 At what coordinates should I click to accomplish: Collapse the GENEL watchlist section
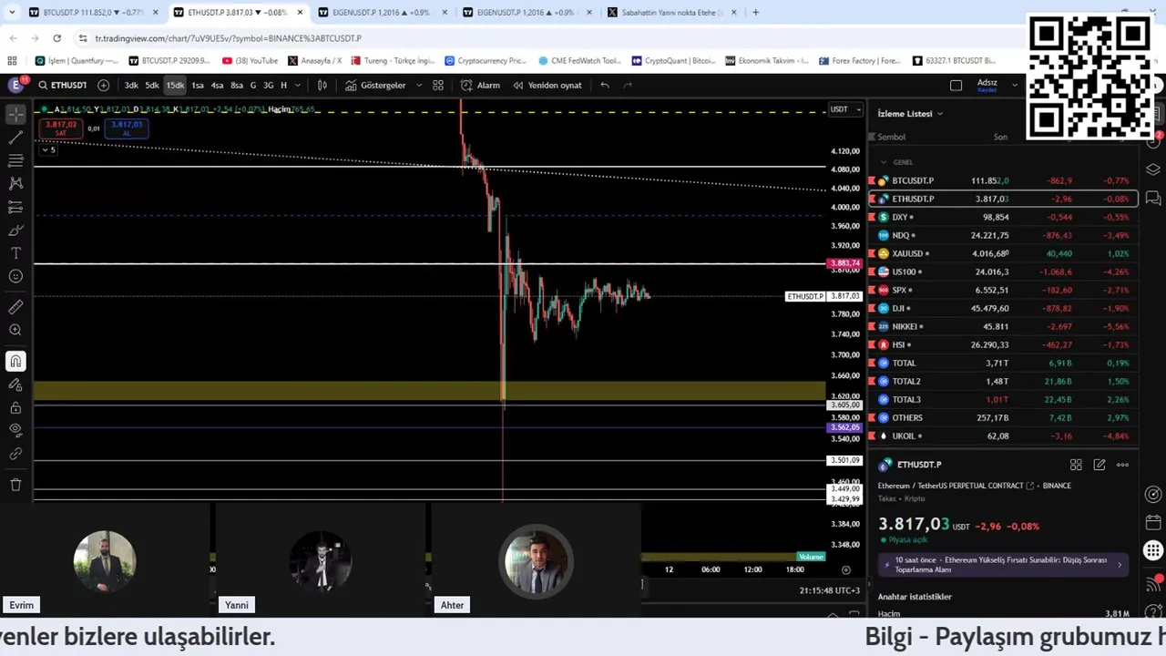[x=883, y=162]
